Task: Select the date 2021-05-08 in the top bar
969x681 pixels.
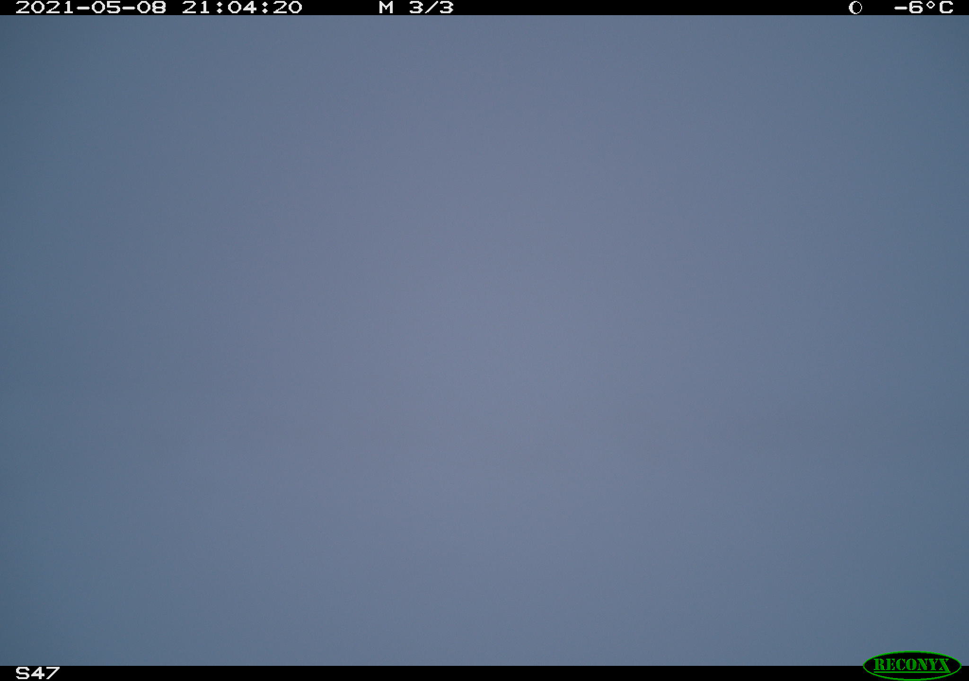Action: (x=91, y=8)
